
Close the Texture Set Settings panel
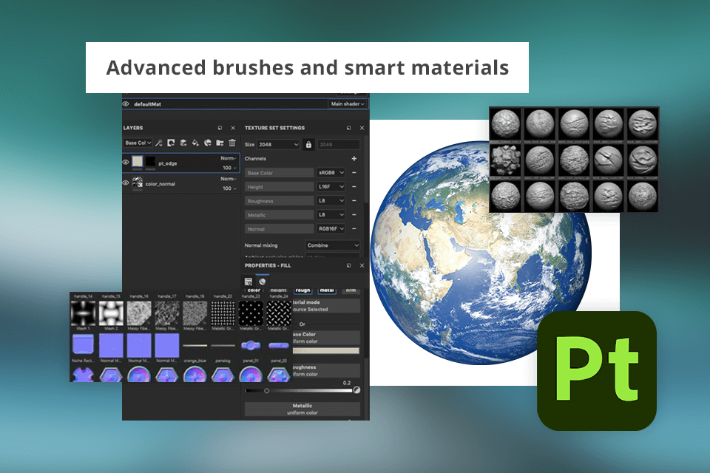pyautogui.click(x=362, y=128)
